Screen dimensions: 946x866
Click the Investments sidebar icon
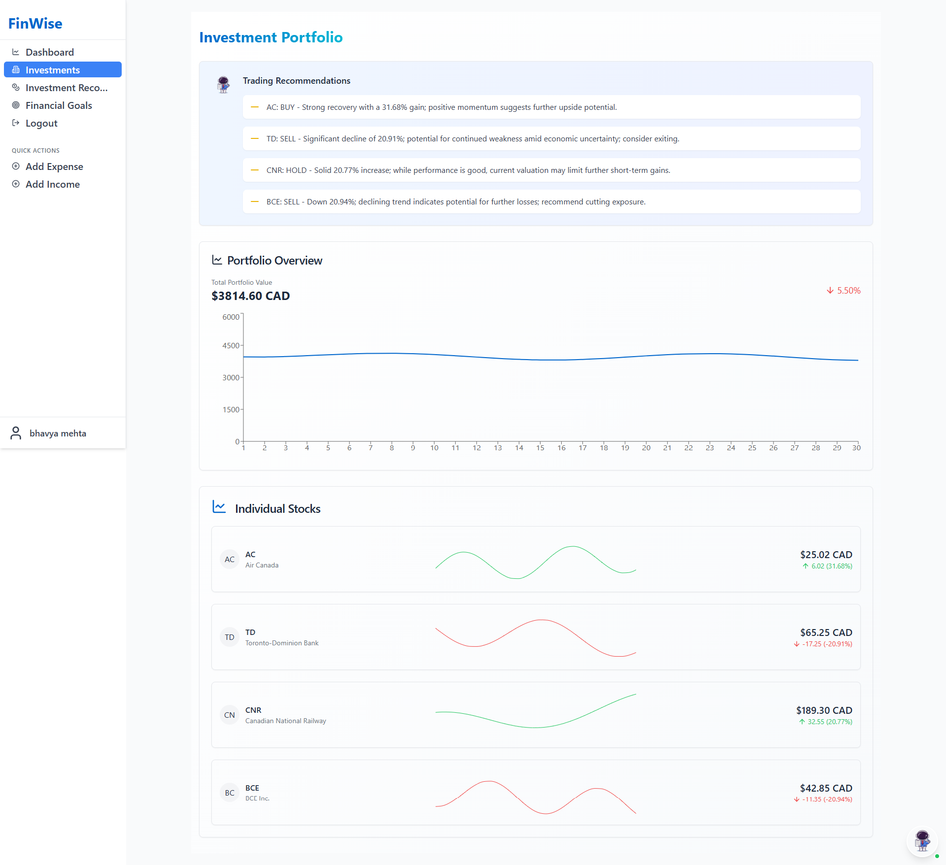pos(16,70)
